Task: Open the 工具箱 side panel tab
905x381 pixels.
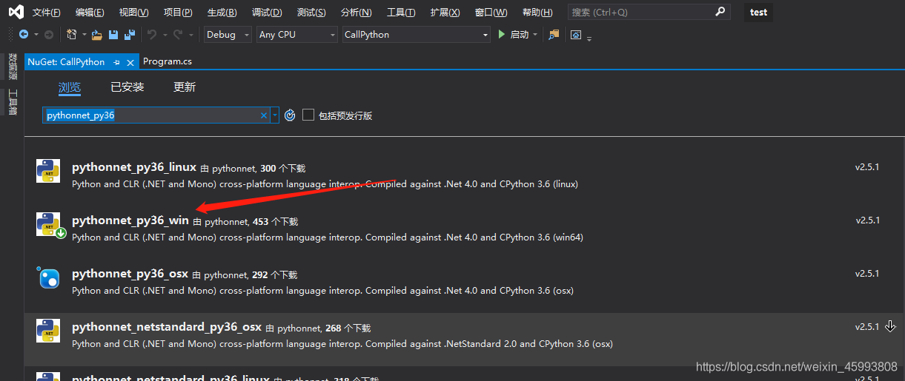Action: [12, 102]
